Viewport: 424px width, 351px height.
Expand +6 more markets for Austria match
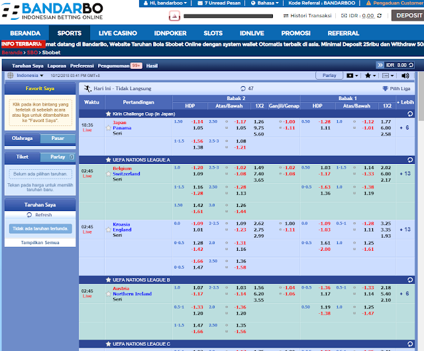pyautogui.click(x=404, y=293)
